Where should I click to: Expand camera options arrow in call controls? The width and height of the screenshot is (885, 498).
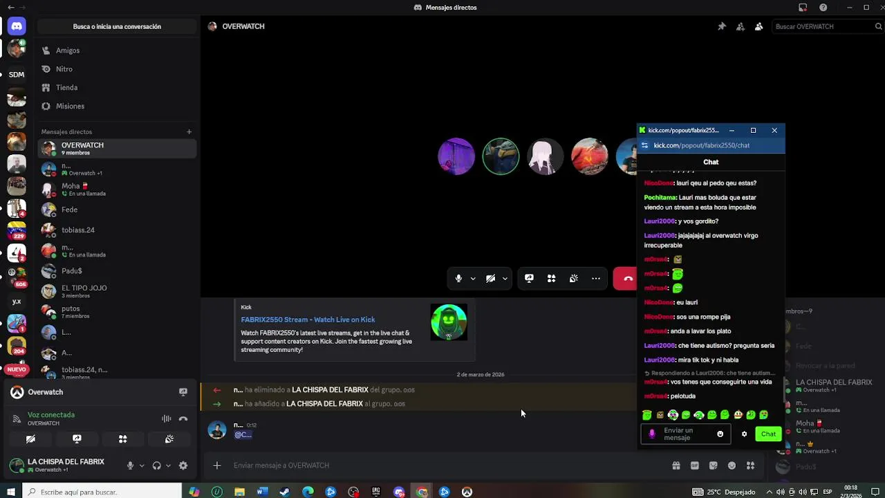[505, 278]
